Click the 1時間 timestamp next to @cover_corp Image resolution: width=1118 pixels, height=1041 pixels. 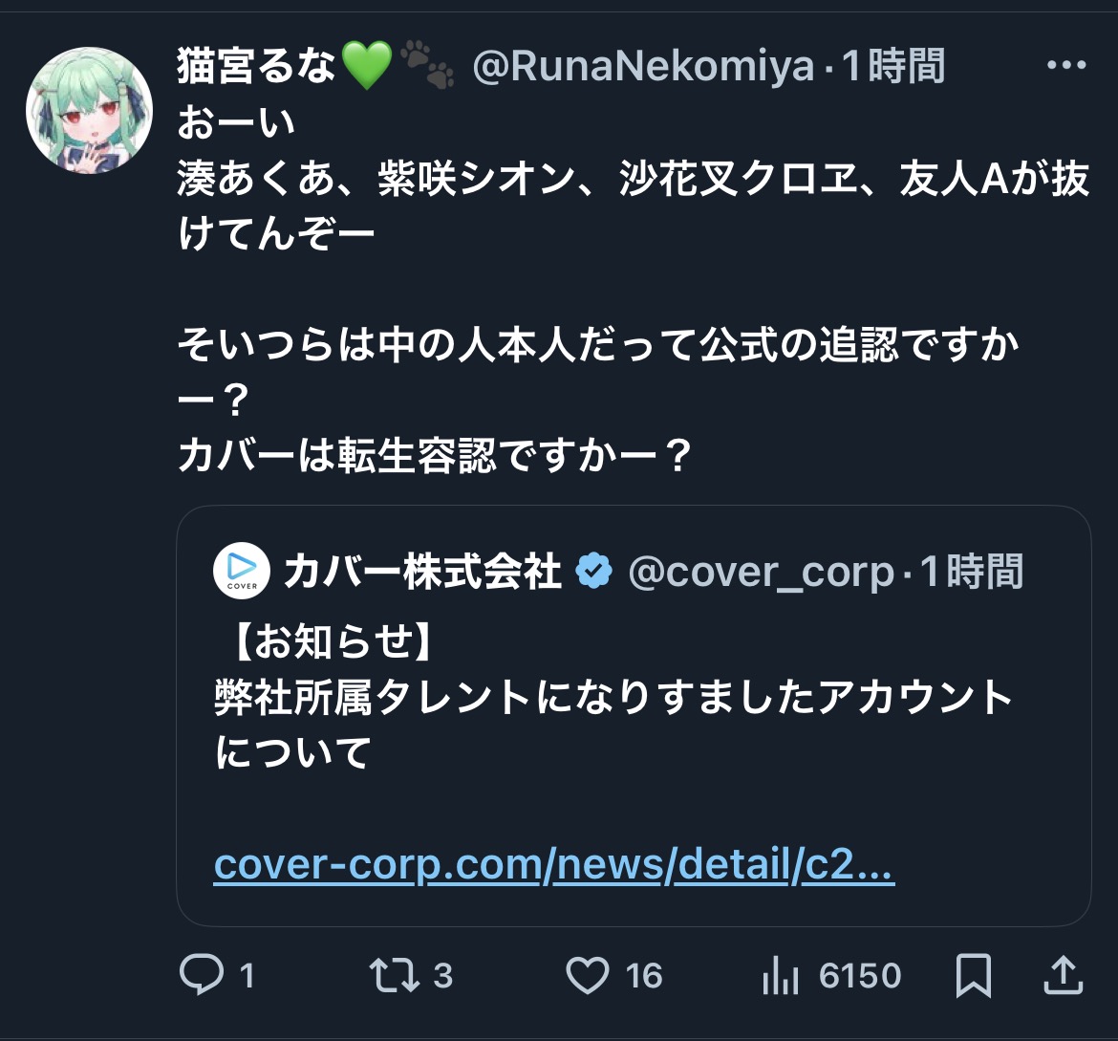click(x=971, y=572)
